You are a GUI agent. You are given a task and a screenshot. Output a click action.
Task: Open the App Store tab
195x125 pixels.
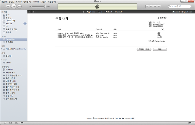coord(91,12)
